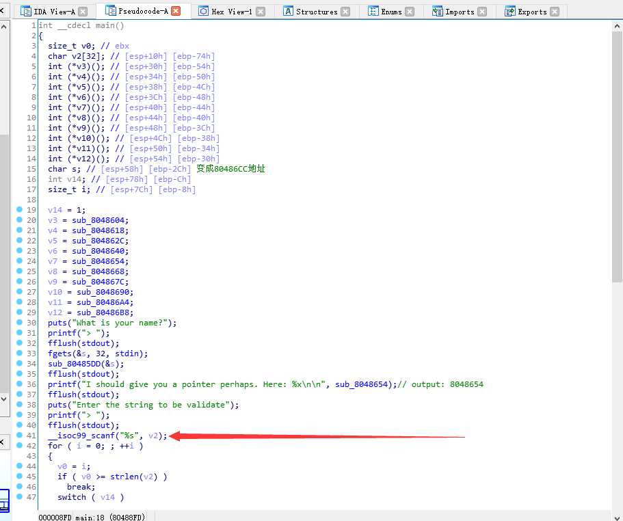Toggle breakpoint dot on line 30
The width and height of the screenshot is (623, 521).
[x=19, y=322]
